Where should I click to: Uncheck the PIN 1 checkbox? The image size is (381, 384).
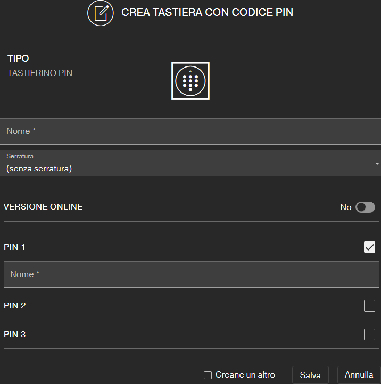[x=369, y=247]
